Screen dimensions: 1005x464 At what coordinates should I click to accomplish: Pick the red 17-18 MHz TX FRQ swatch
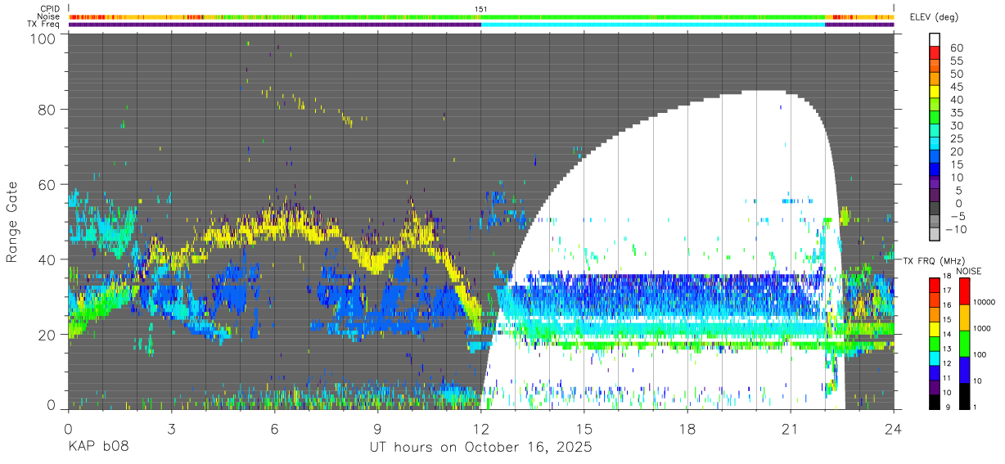pos(934,283)
